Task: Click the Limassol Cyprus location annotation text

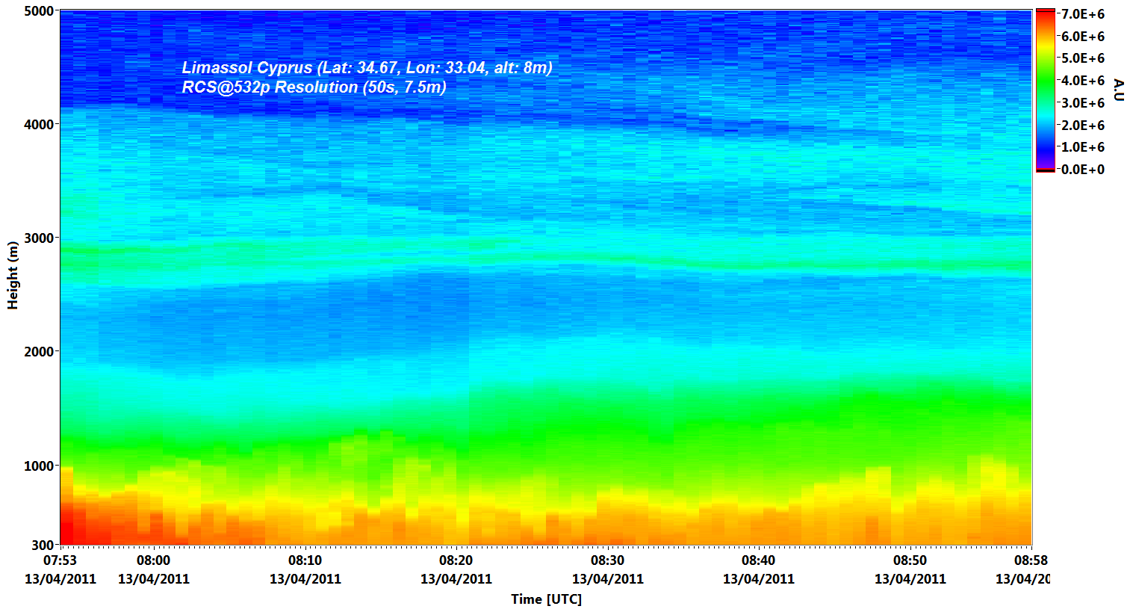Action: pos(367,68)
